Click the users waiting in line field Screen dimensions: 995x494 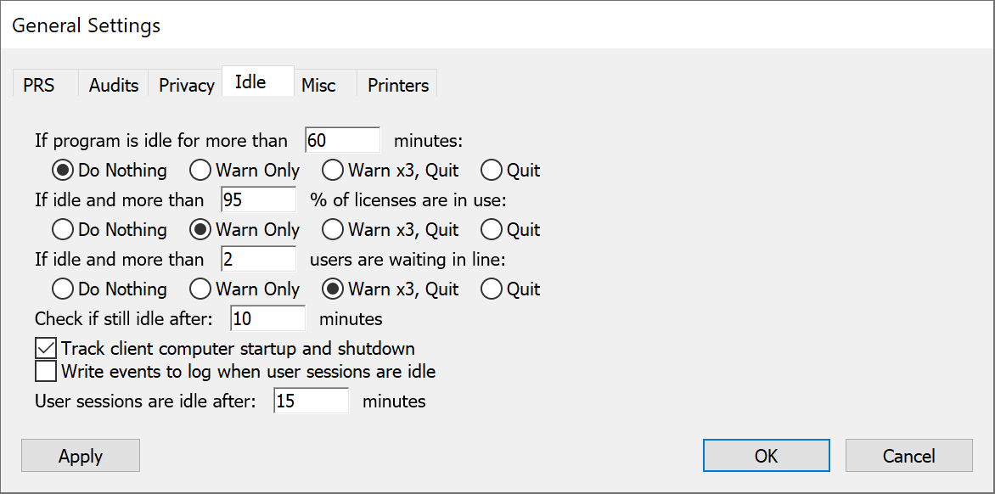tap(258, 260)
